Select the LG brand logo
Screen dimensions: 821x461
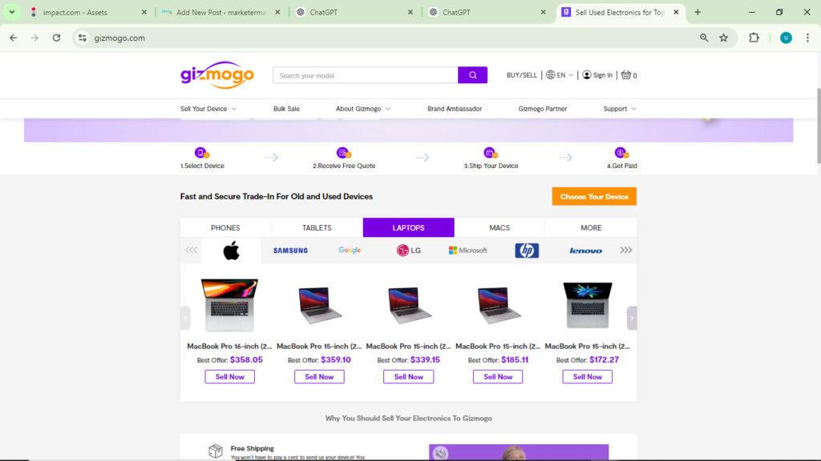point(408,251)
